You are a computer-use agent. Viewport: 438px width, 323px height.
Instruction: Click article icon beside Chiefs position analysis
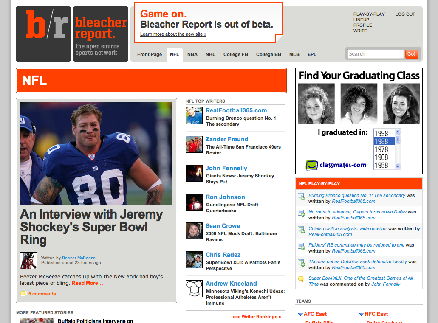point(301,230)
